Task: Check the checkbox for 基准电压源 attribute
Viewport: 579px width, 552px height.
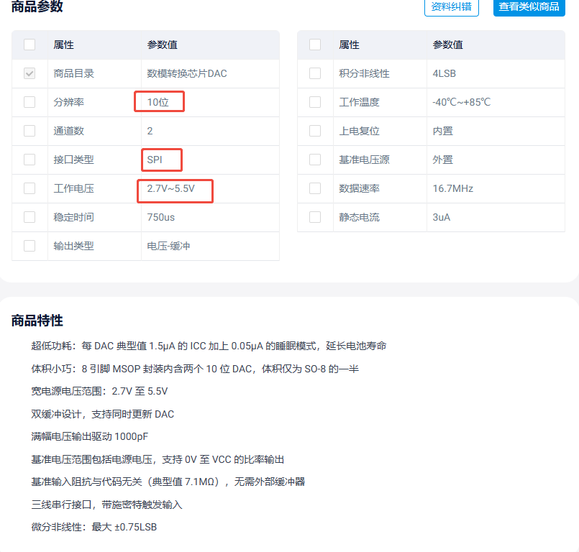Action: [314, 160]
